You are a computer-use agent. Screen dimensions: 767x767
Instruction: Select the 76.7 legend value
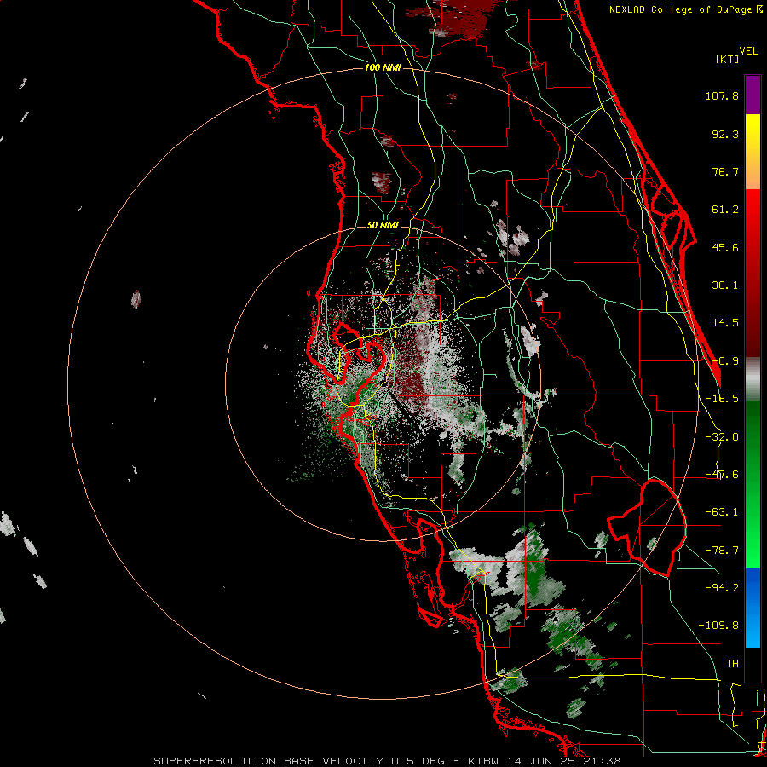(725, 171)
